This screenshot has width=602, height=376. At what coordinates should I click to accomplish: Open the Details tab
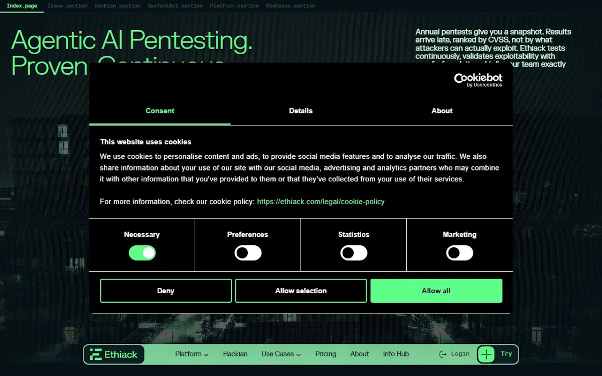(x=301, y=111)
